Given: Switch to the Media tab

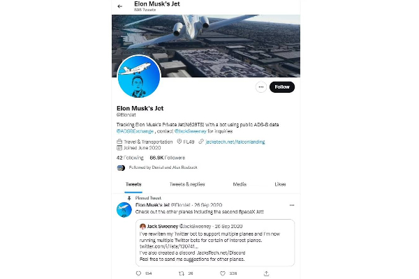Looking at the screenshot, I should 240,184.
